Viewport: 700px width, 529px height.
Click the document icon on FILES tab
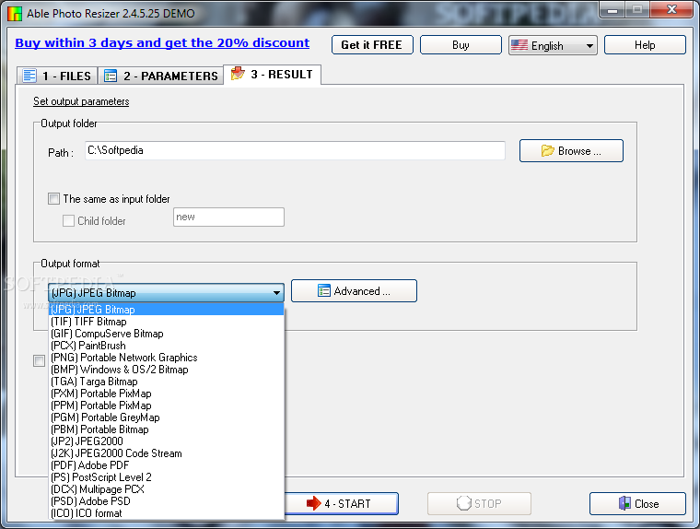[x=29, y=76]
